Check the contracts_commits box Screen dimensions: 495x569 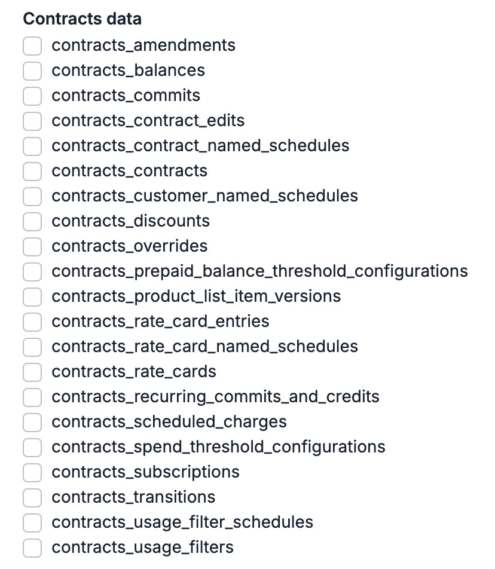[32, 96]
